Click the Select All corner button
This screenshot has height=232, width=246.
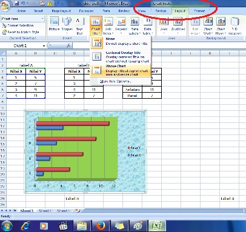tap(3, 53)
